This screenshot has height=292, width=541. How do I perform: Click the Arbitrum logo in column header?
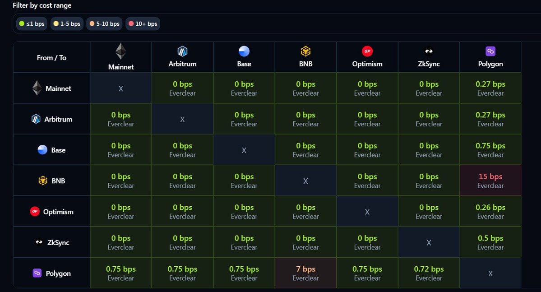tap(182, 51)
